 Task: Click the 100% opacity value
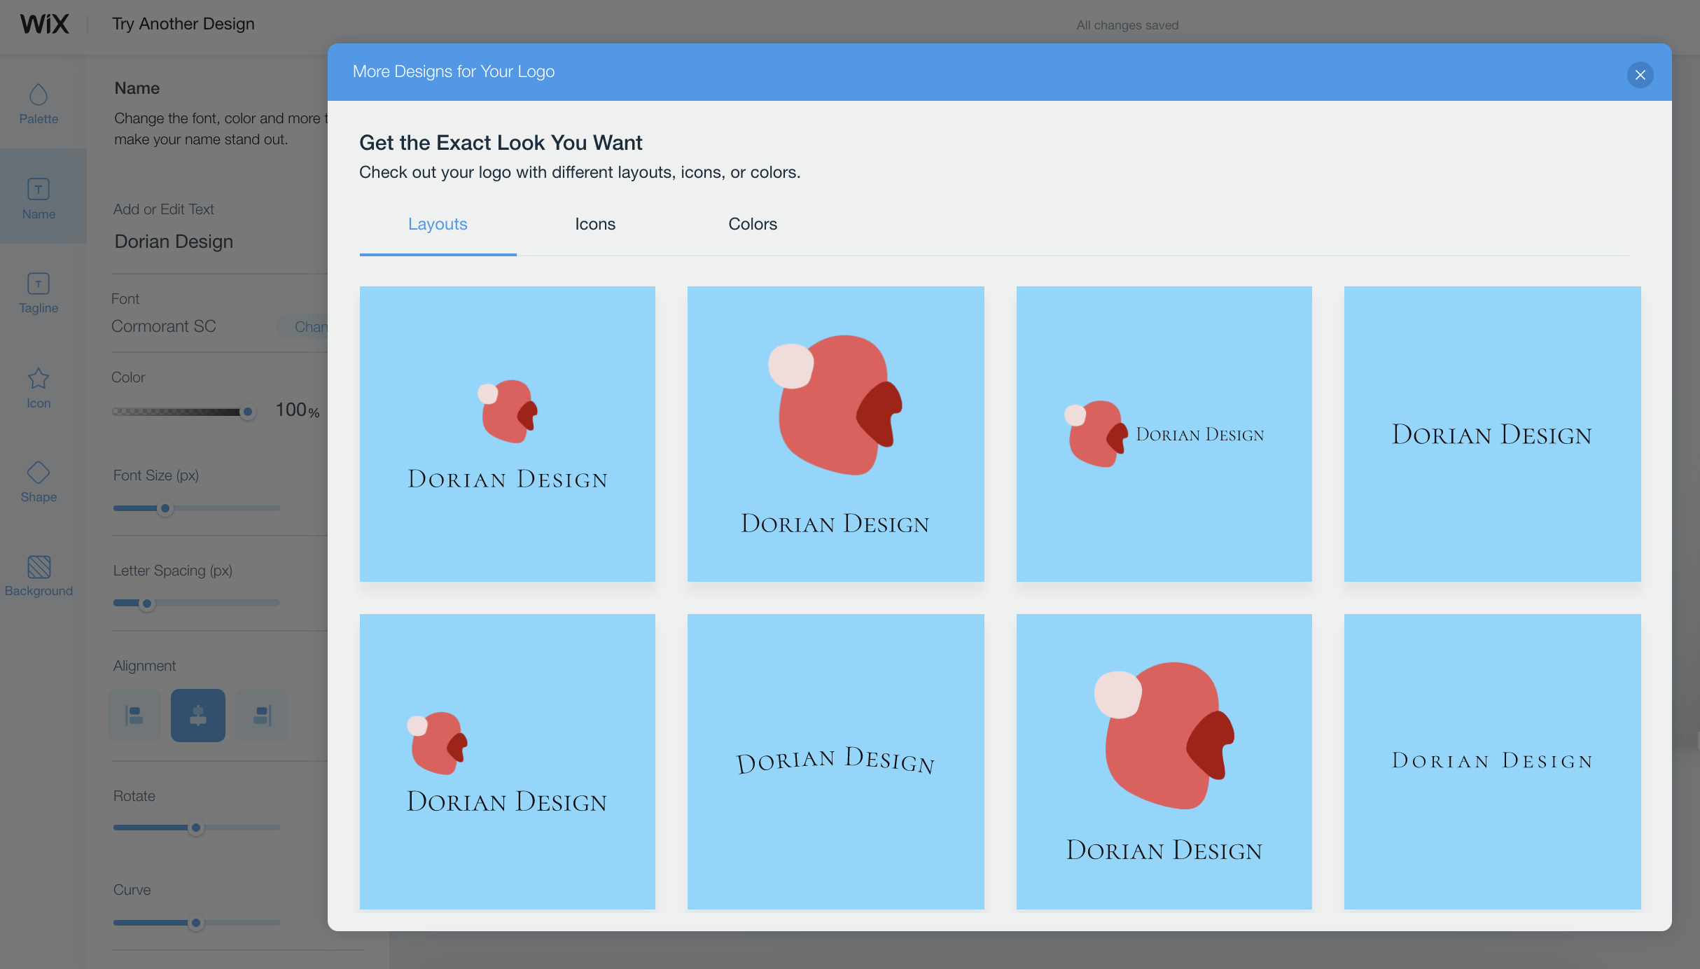(298, 410)
